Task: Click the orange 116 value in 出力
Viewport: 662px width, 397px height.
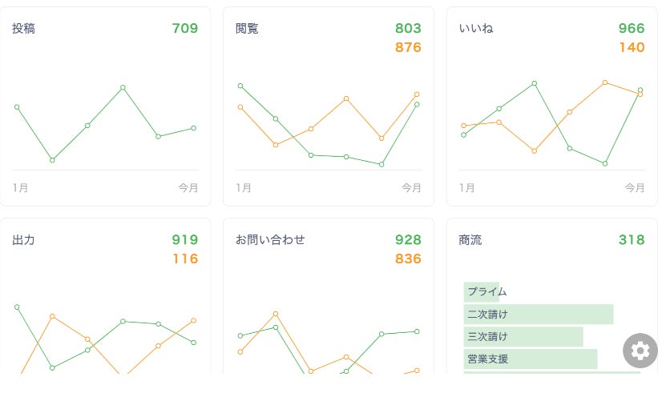Action: [184, 259]
